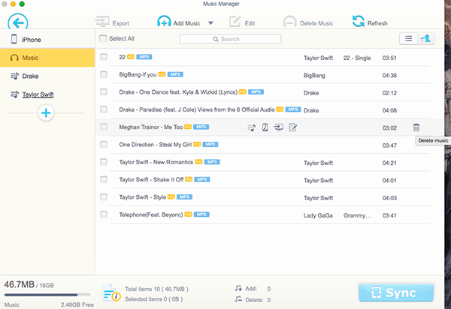Click phone music icon on Me Too row
This screenshot has width=451, height=309.
tap(265, 127)
